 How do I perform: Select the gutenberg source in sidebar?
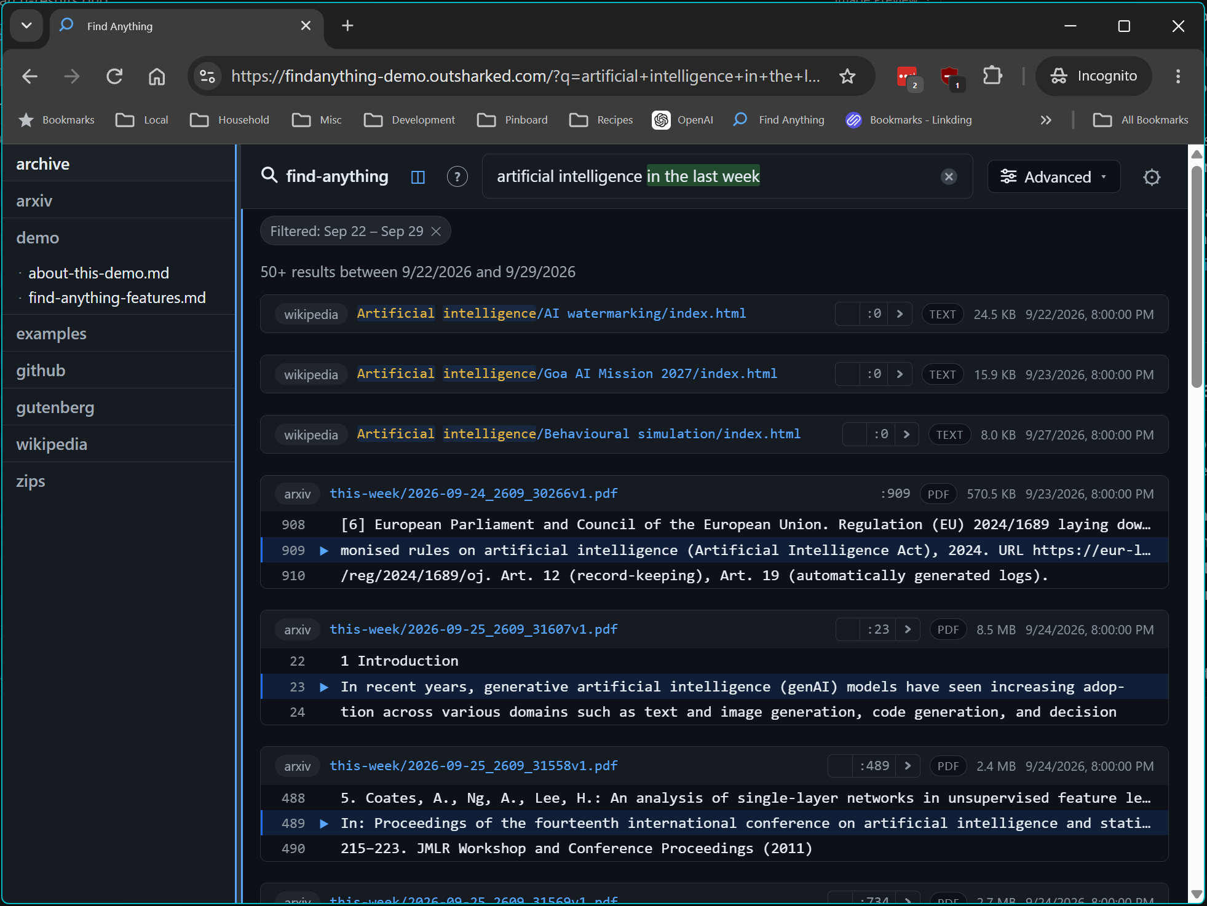point(119,408)
